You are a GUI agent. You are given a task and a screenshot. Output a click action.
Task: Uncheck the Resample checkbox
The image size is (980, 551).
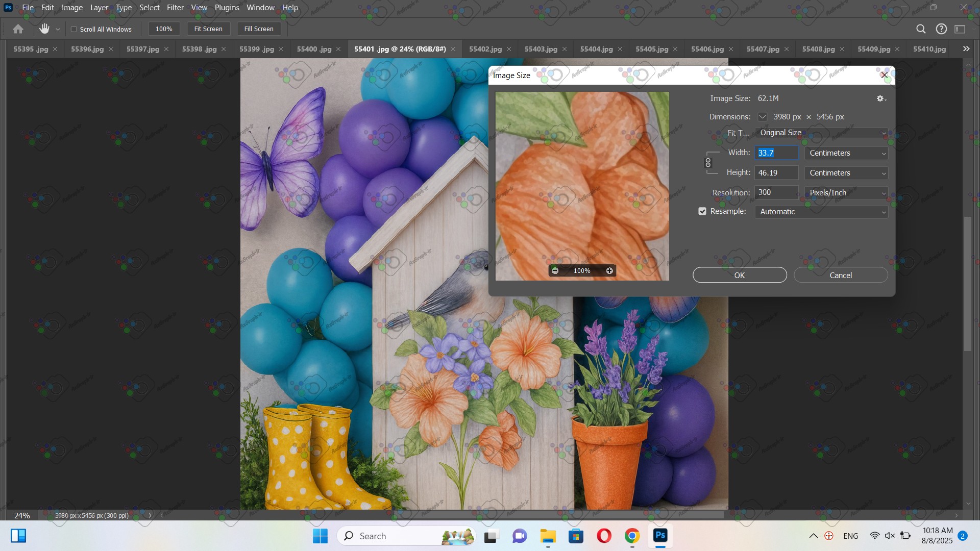pos(702,211)
